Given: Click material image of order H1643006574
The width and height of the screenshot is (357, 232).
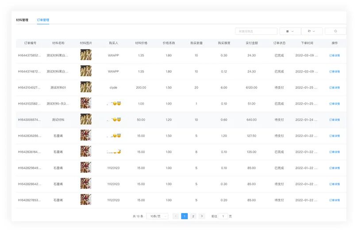Looking at the screenshot, I should pos(86,119).
